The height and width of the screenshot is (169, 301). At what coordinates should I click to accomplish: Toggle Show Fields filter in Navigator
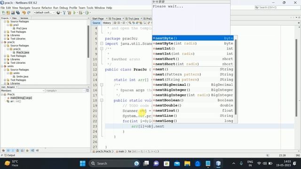click(8, 151)
